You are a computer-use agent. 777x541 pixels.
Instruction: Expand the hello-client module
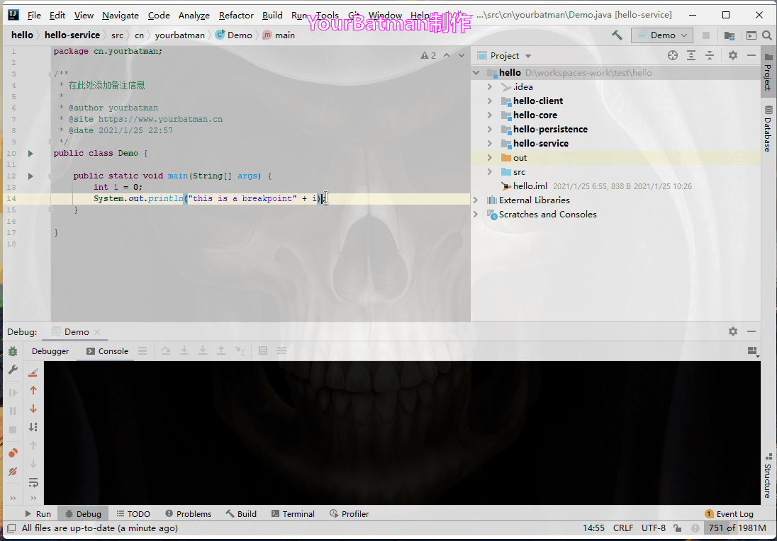pyautogui.click(x=490, y=101)
